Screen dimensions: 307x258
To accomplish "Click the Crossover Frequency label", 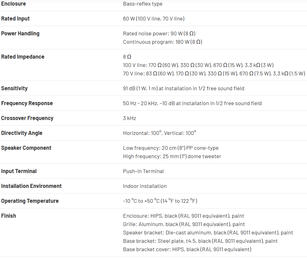I will [27, 118].
